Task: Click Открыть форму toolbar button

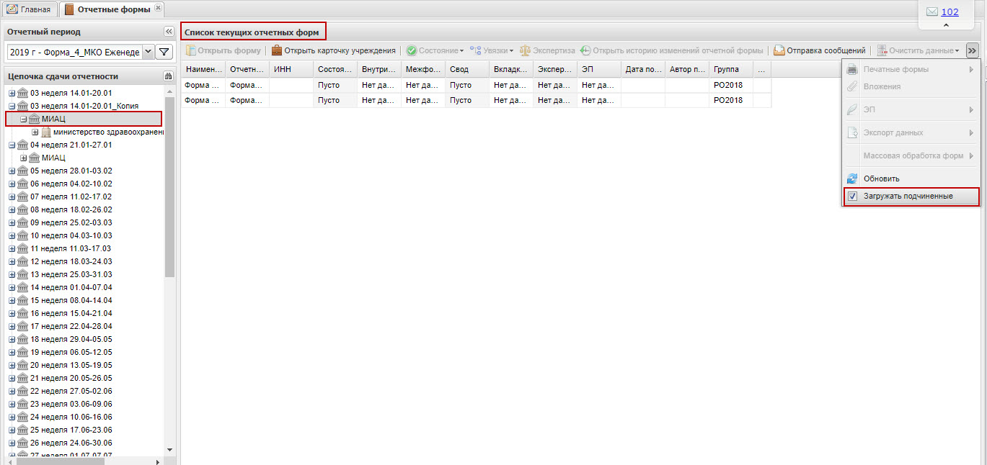Action: [x=223, y=50]
